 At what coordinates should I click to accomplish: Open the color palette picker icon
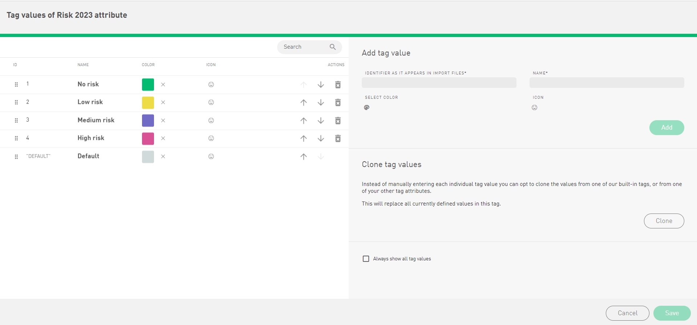click(366, 107)
